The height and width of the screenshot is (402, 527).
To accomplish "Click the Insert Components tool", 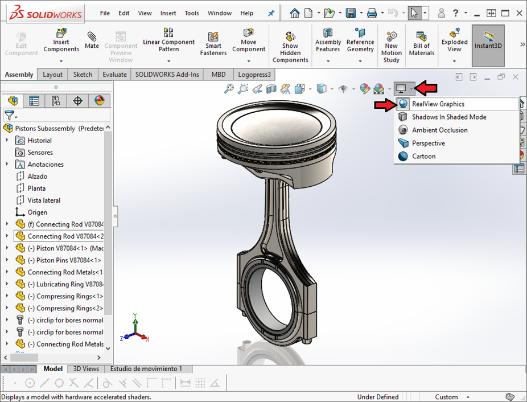I will pyautogui.click(x=61, y=40).
